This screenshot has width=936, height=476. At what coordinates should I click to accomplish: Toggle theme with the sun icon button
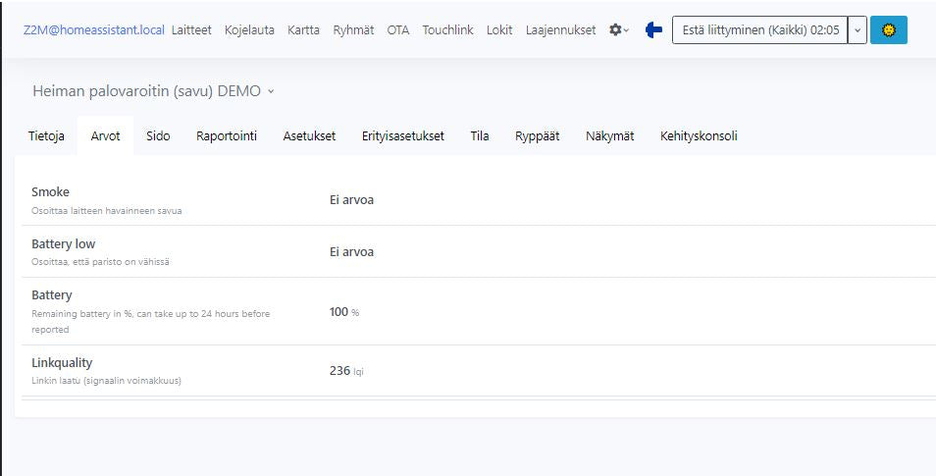click(x=889, y=29)
